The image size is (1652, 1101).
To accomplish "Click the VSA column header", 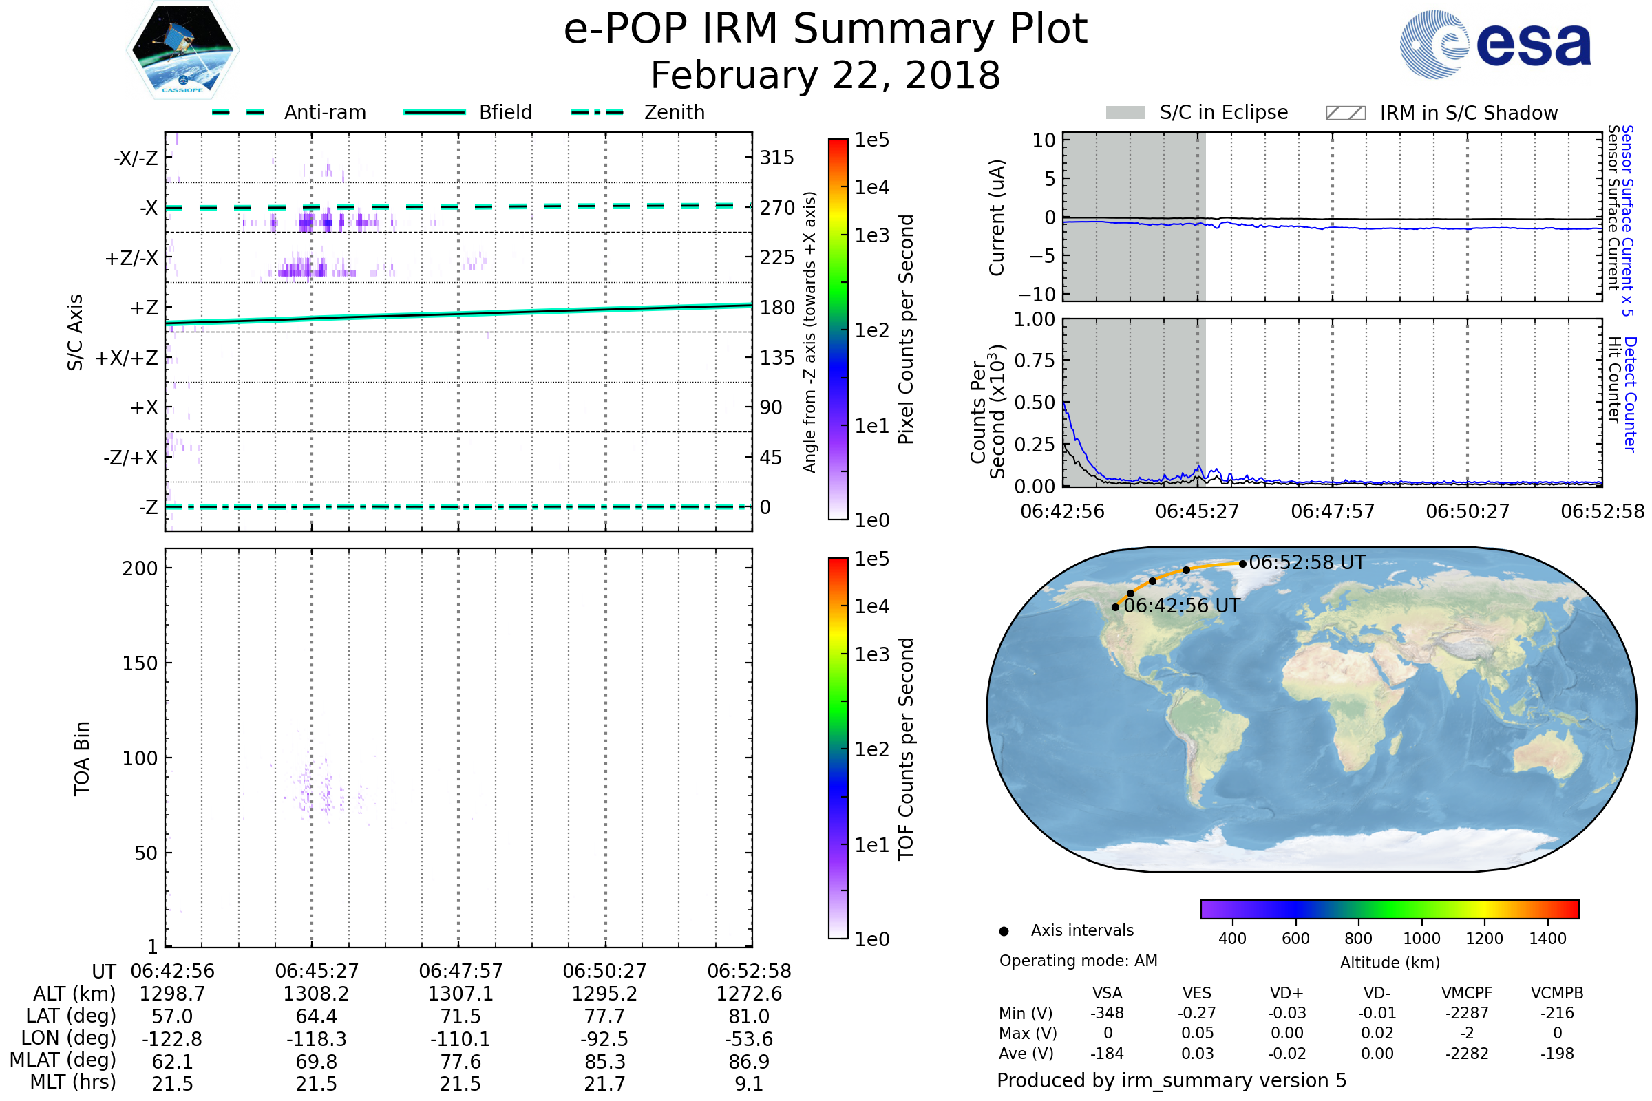I will [1107, 994].
